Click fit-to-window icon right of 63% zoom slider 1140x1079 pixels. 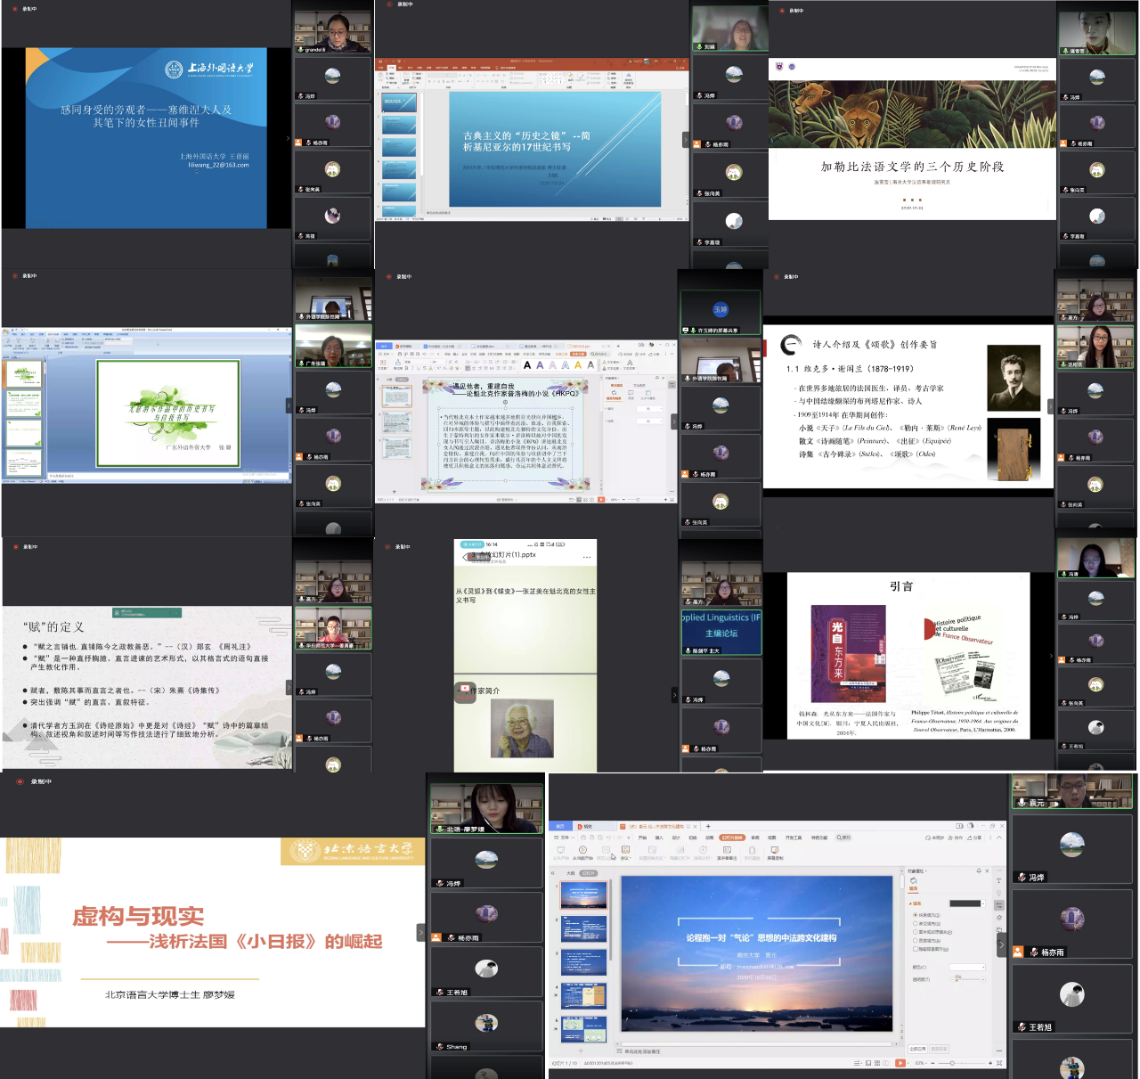coord(999,1063)
